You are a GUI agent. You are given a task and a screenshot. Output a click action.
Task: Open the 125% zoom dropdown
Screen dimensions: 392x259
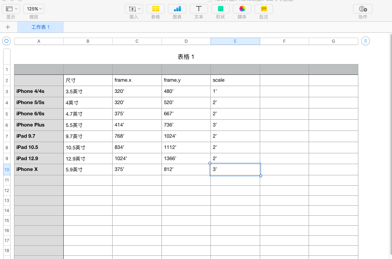[x=34, y=9]
